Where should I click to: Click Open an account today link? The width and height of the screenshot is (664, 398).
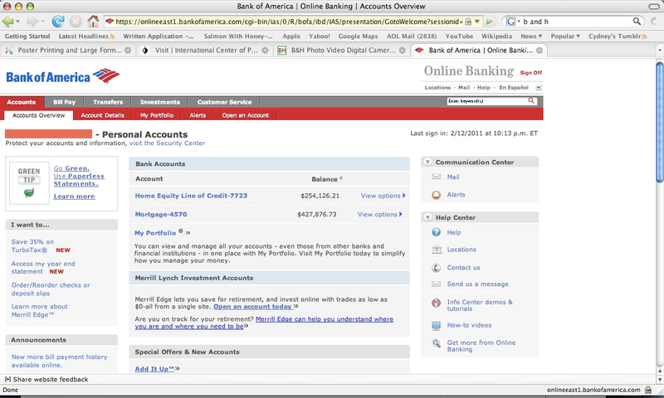253,307
